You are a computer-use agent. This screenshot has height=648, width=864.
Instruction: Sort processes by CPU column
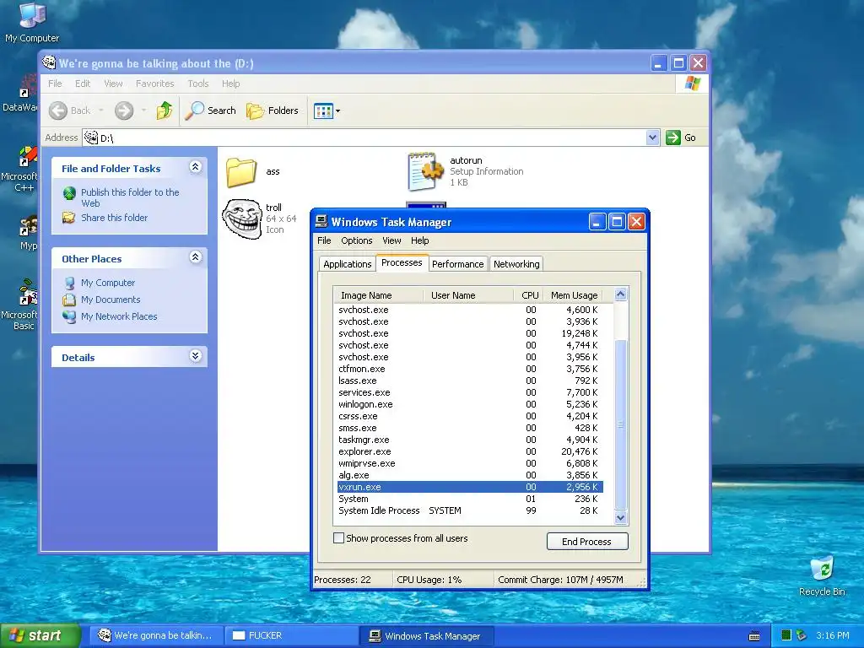529,295
